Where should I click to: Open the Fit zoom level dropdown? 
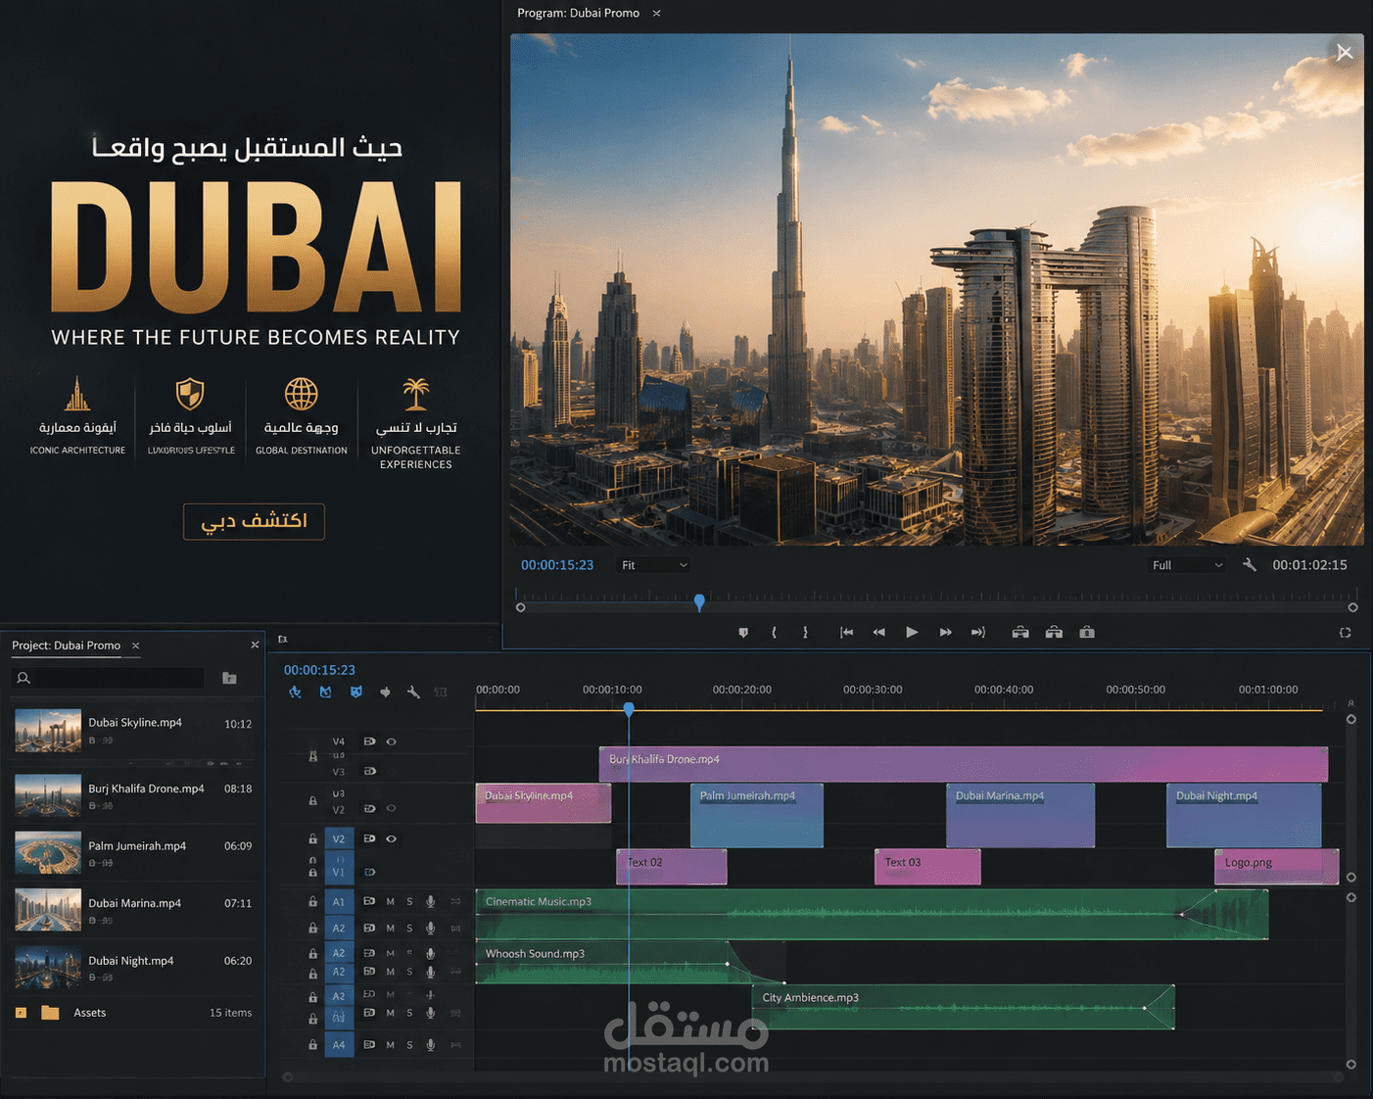tap(653, 565)
